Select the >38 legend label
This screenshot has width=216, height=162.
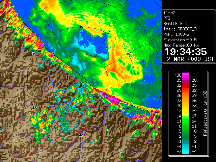click(178, 75)
